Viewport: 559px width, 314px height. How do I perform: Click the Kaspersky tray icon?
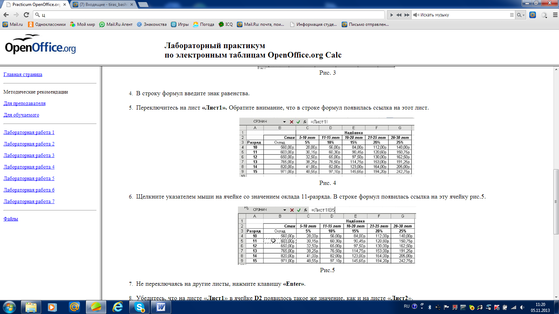point(496,307)
